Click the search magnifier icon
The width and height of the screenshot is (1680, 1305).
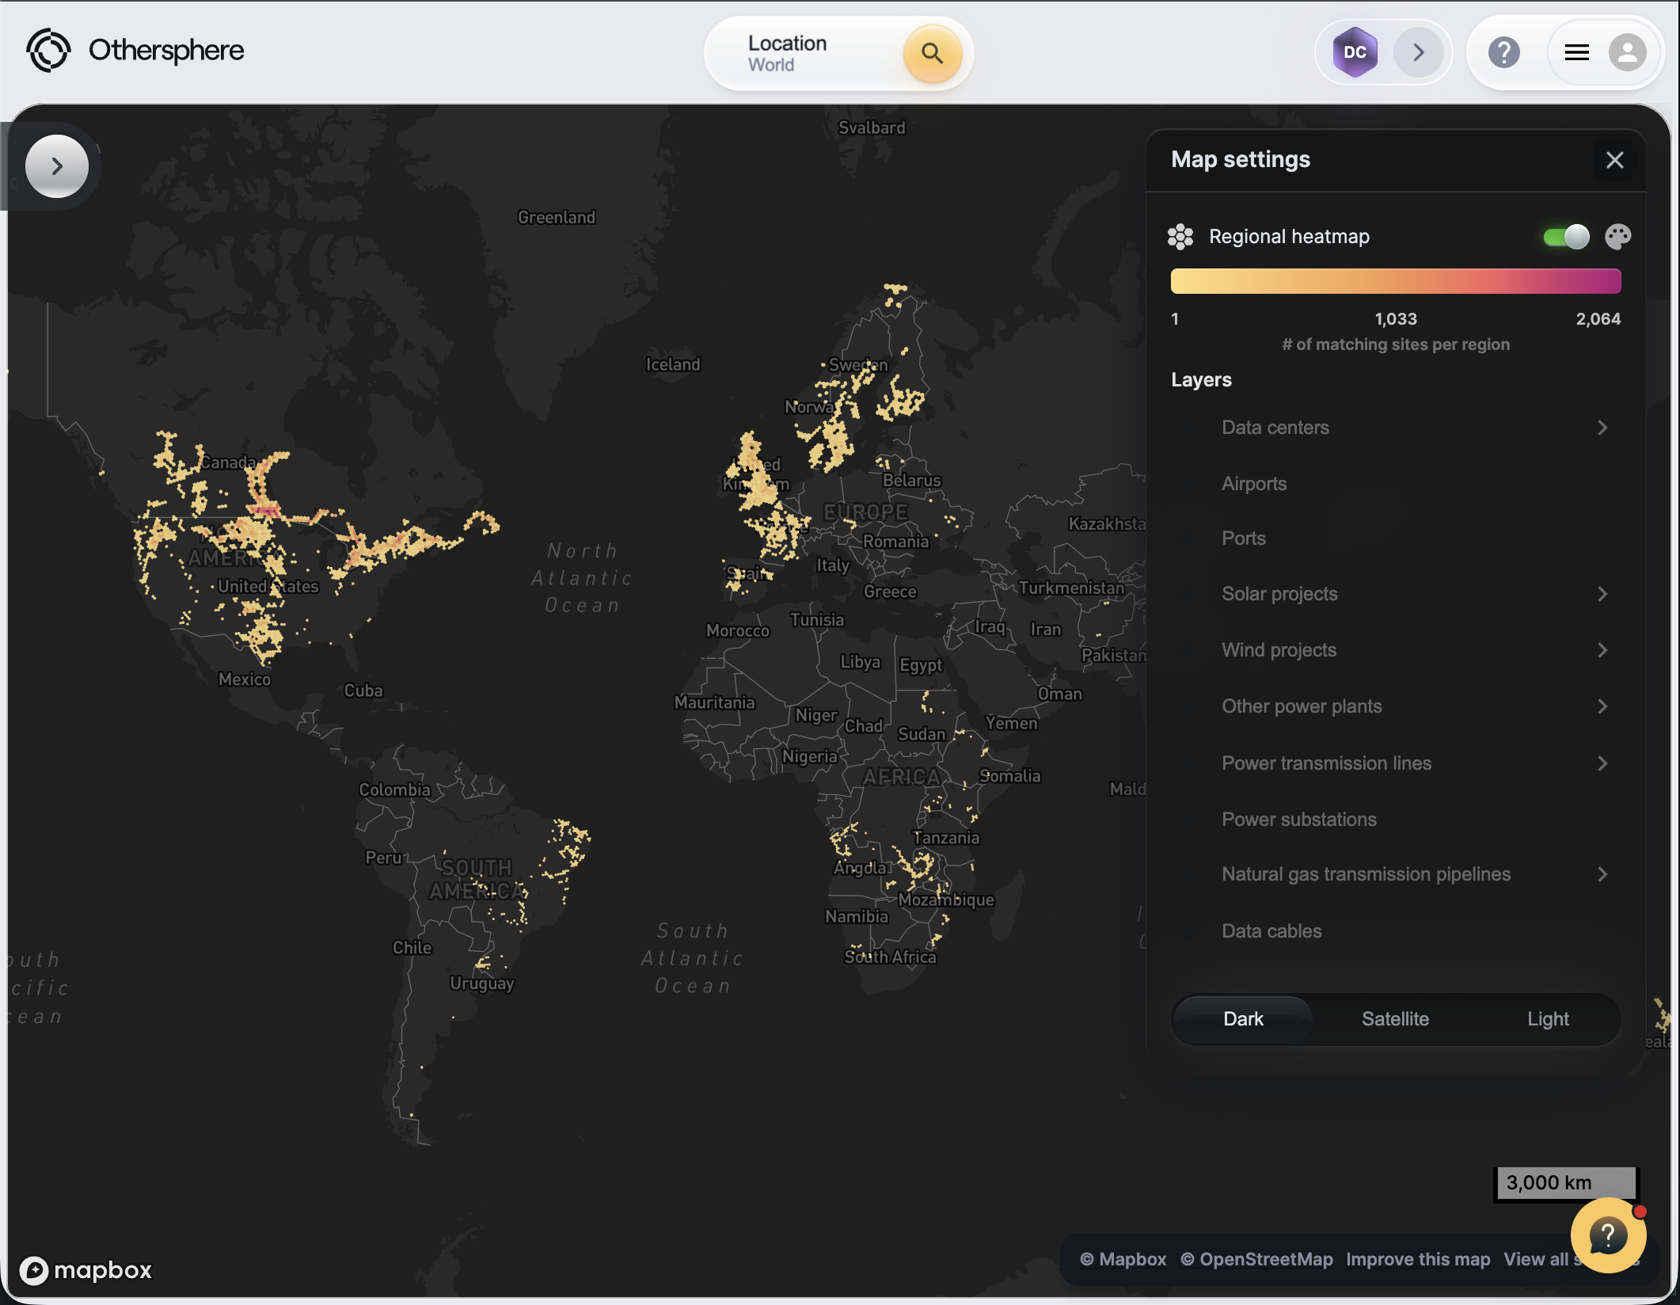932,54
